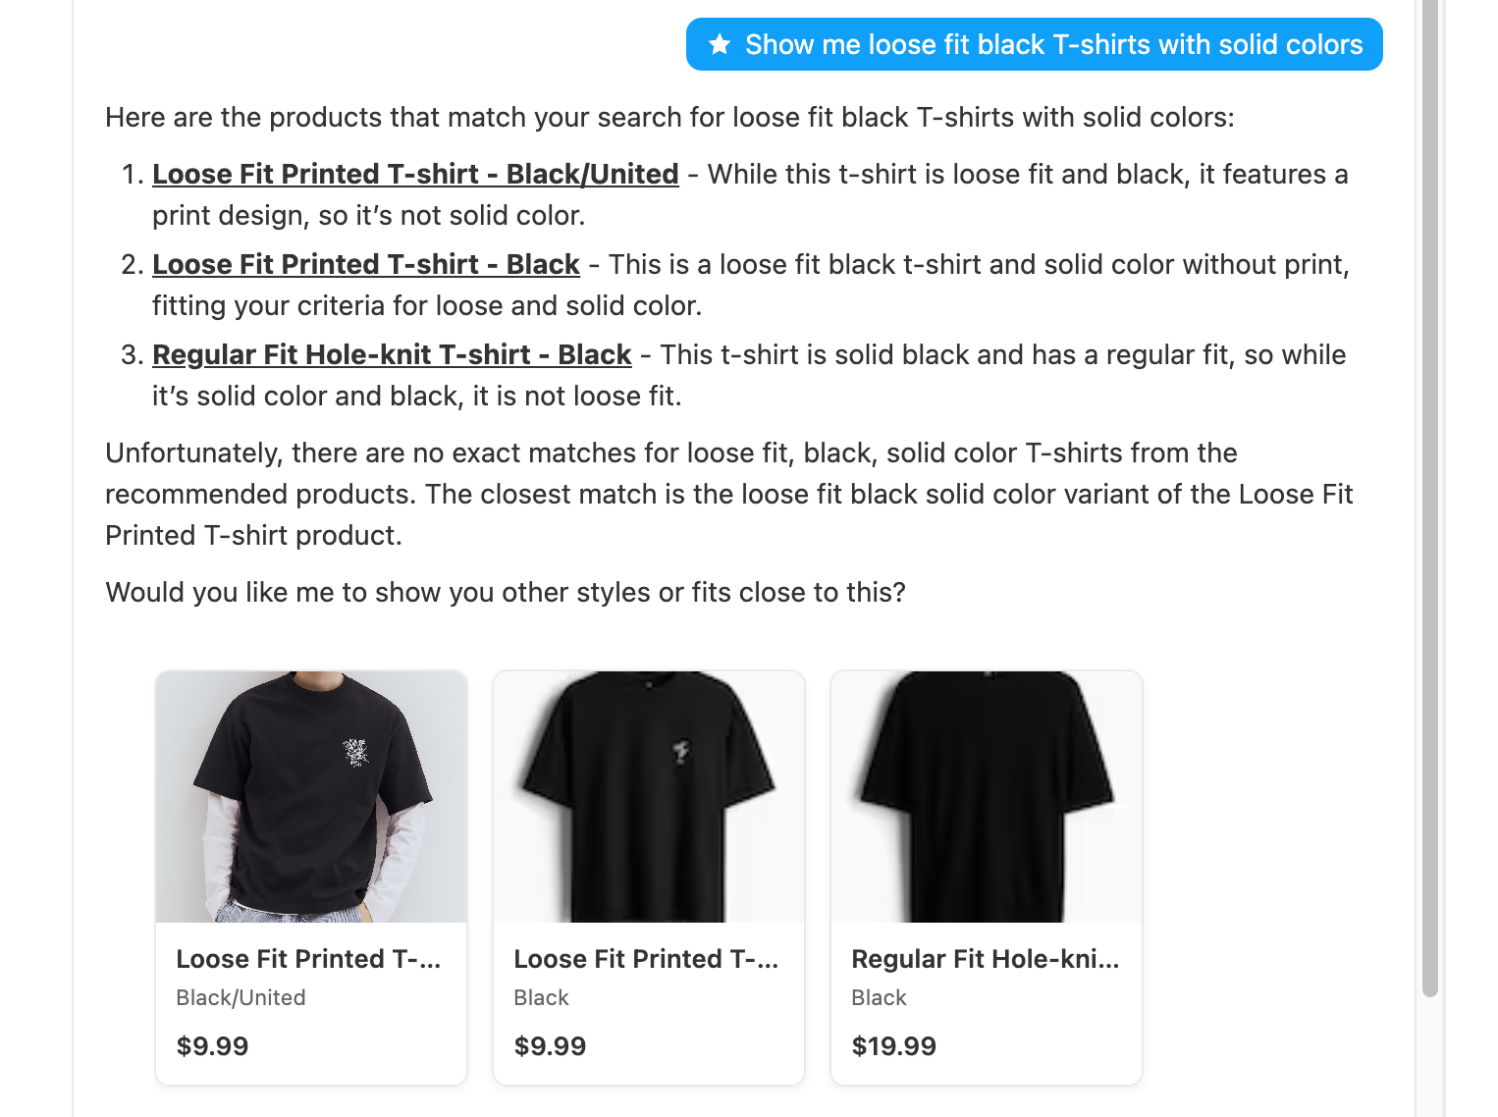Click the star icon in the message bubble

point(720,44)
